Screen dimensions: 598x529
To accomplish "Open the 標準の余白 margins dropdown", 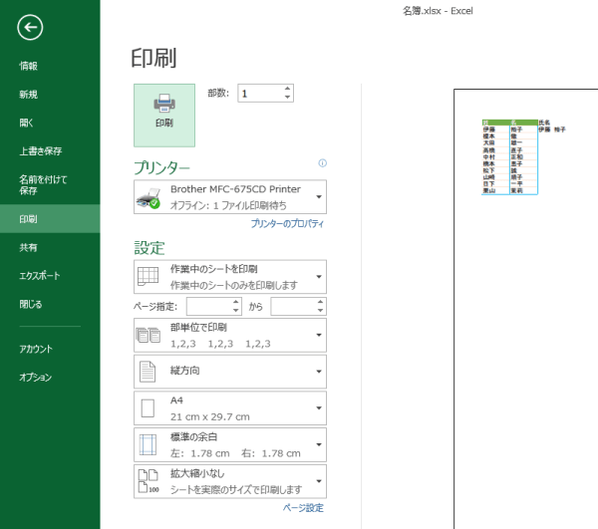I will tap(230, 444).
